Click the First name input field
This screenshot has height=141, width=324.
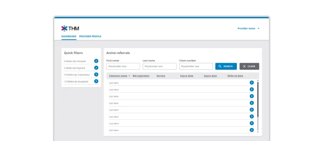123,66
